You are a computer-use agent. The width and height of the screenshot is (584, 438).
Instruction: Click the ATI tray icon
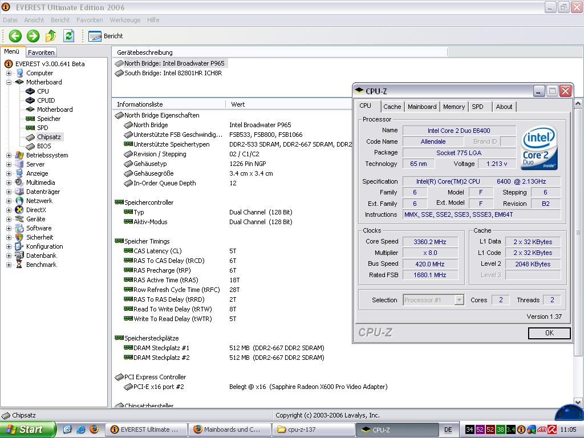[x=542, y=429]
